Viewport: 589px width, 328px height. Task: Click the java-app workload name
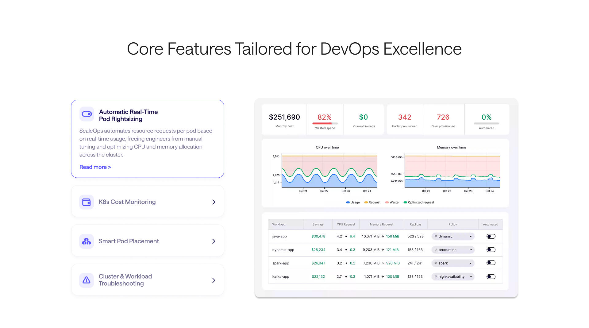(279, 237)
